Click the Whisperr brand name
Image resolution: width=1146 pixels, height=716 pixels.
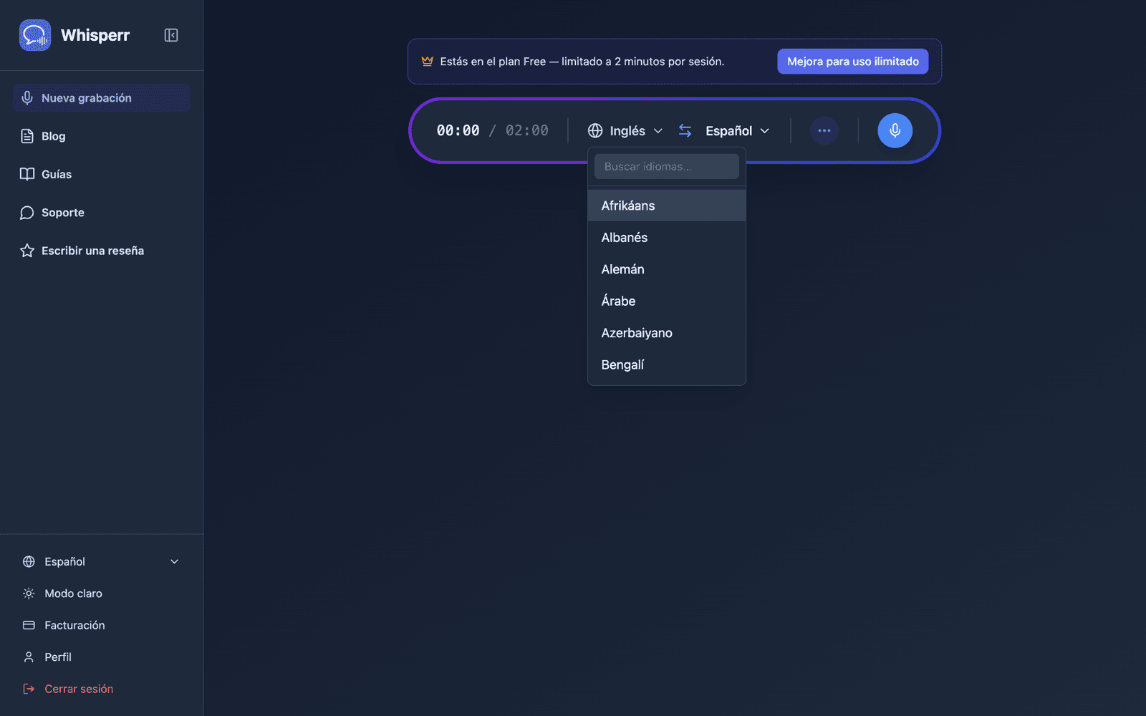tap(95, 35)
